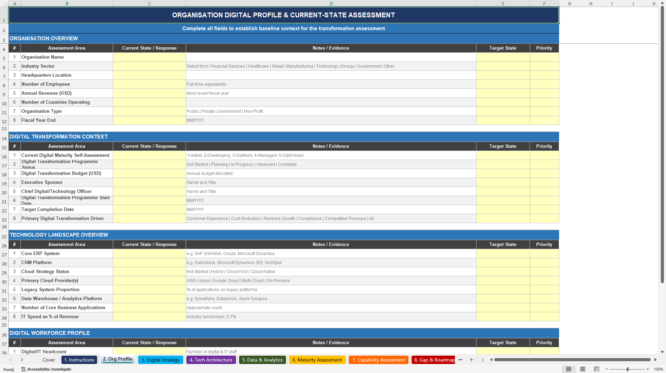Open 7. Capability Assessment sheet

[x=379, y=360]
